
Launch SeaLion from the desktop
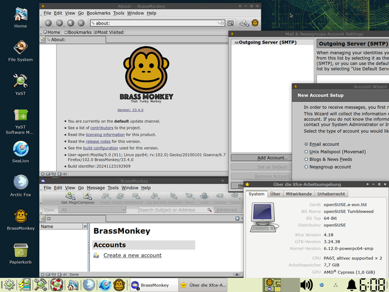point(21,151)
